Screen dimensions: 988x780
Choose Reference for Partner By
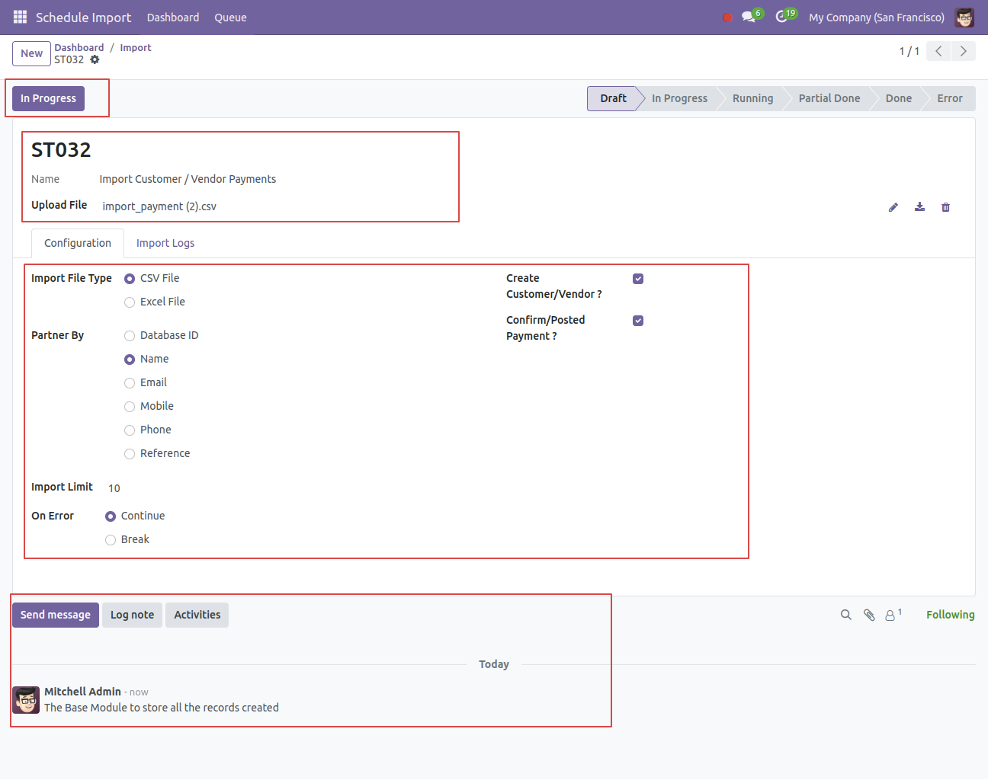coord(130,454)
